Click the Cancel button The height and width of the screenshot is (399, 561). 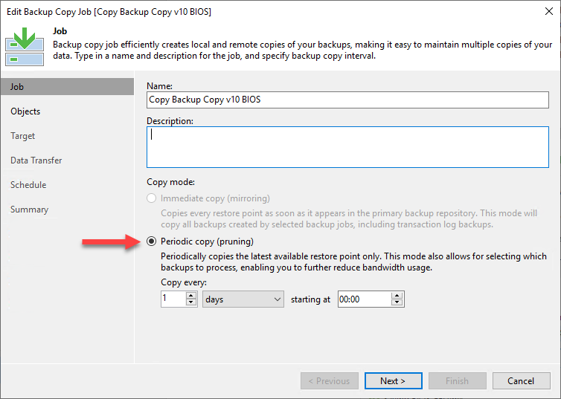(521, 381)
